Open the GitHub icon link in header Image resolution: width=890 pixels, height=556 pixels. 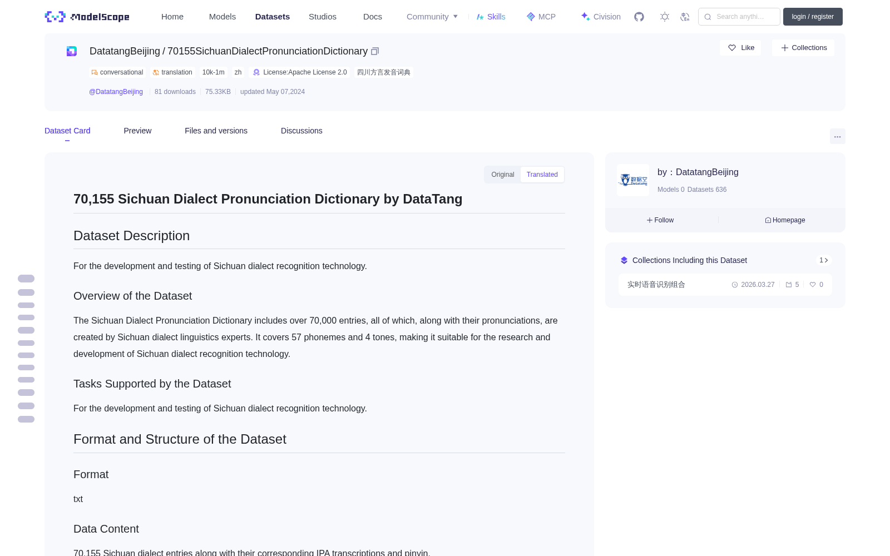click(639, 17)
